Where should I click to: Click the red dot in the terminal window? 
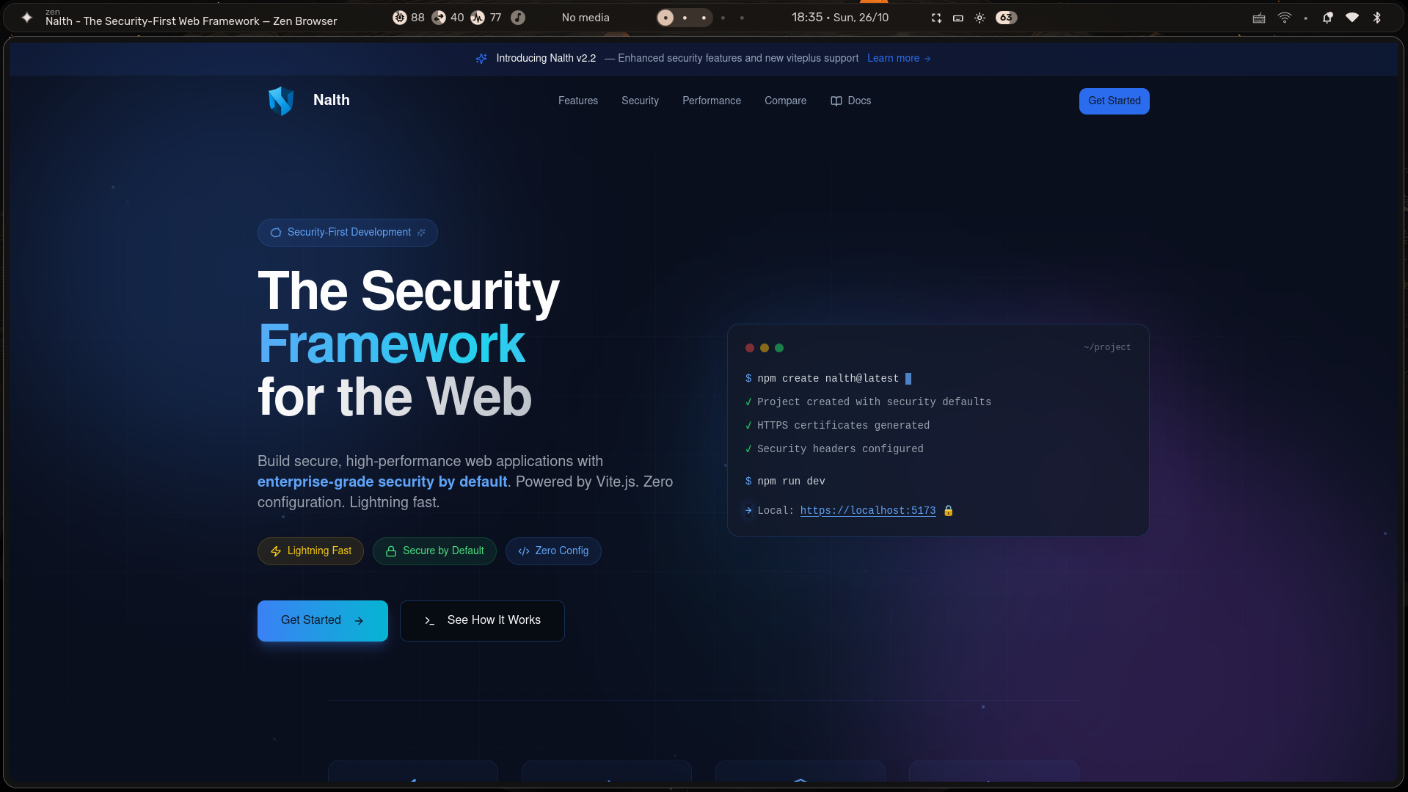(x=750, y=348)
